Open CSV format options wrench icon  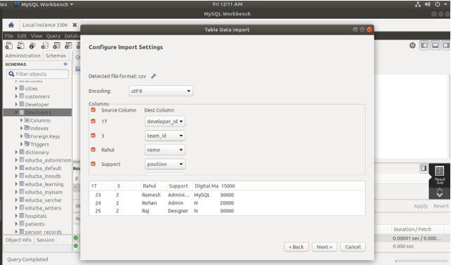click(x=154, y=76)
